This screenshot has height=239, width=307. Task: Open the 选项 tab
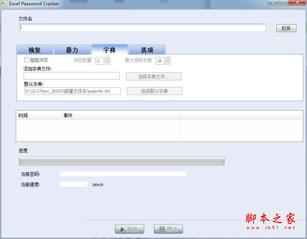click(x=147, y=50)
